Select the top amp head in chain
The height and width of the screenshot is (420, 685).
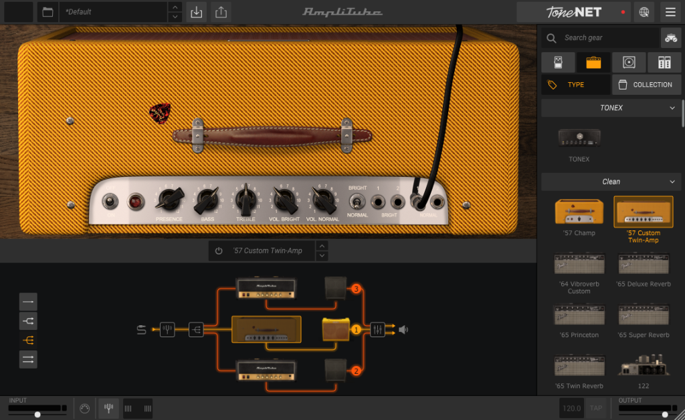click(x=266, y=288)
